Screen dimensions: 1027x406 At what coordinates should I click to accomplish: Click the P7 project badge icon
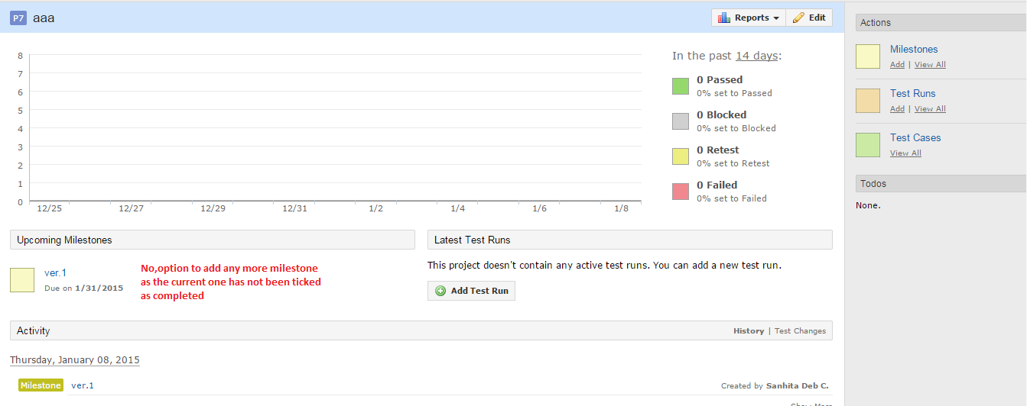tap(18, 18)
